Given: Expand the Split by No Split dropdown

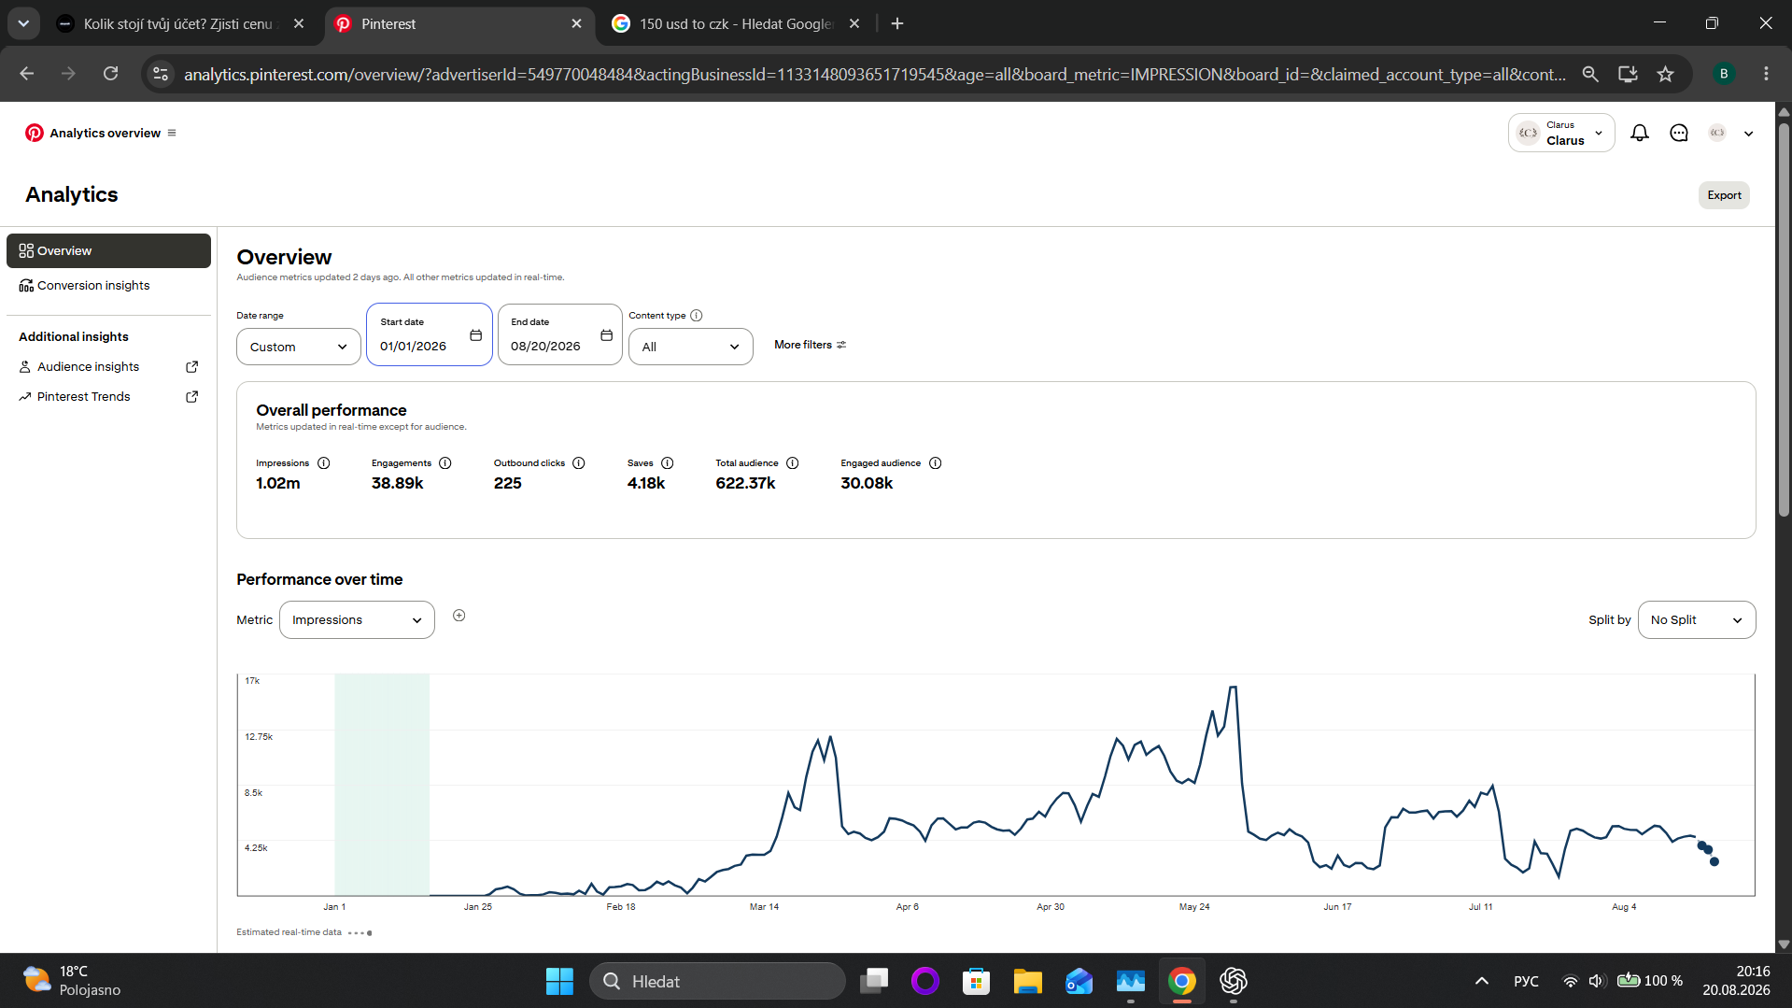Looking at the screenshot, I should pos(1697,620).
